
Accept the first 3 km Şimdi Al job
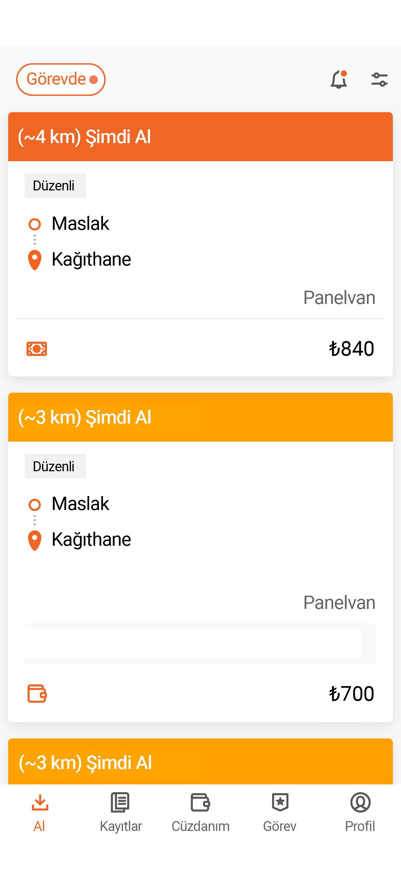click(200, 417)
